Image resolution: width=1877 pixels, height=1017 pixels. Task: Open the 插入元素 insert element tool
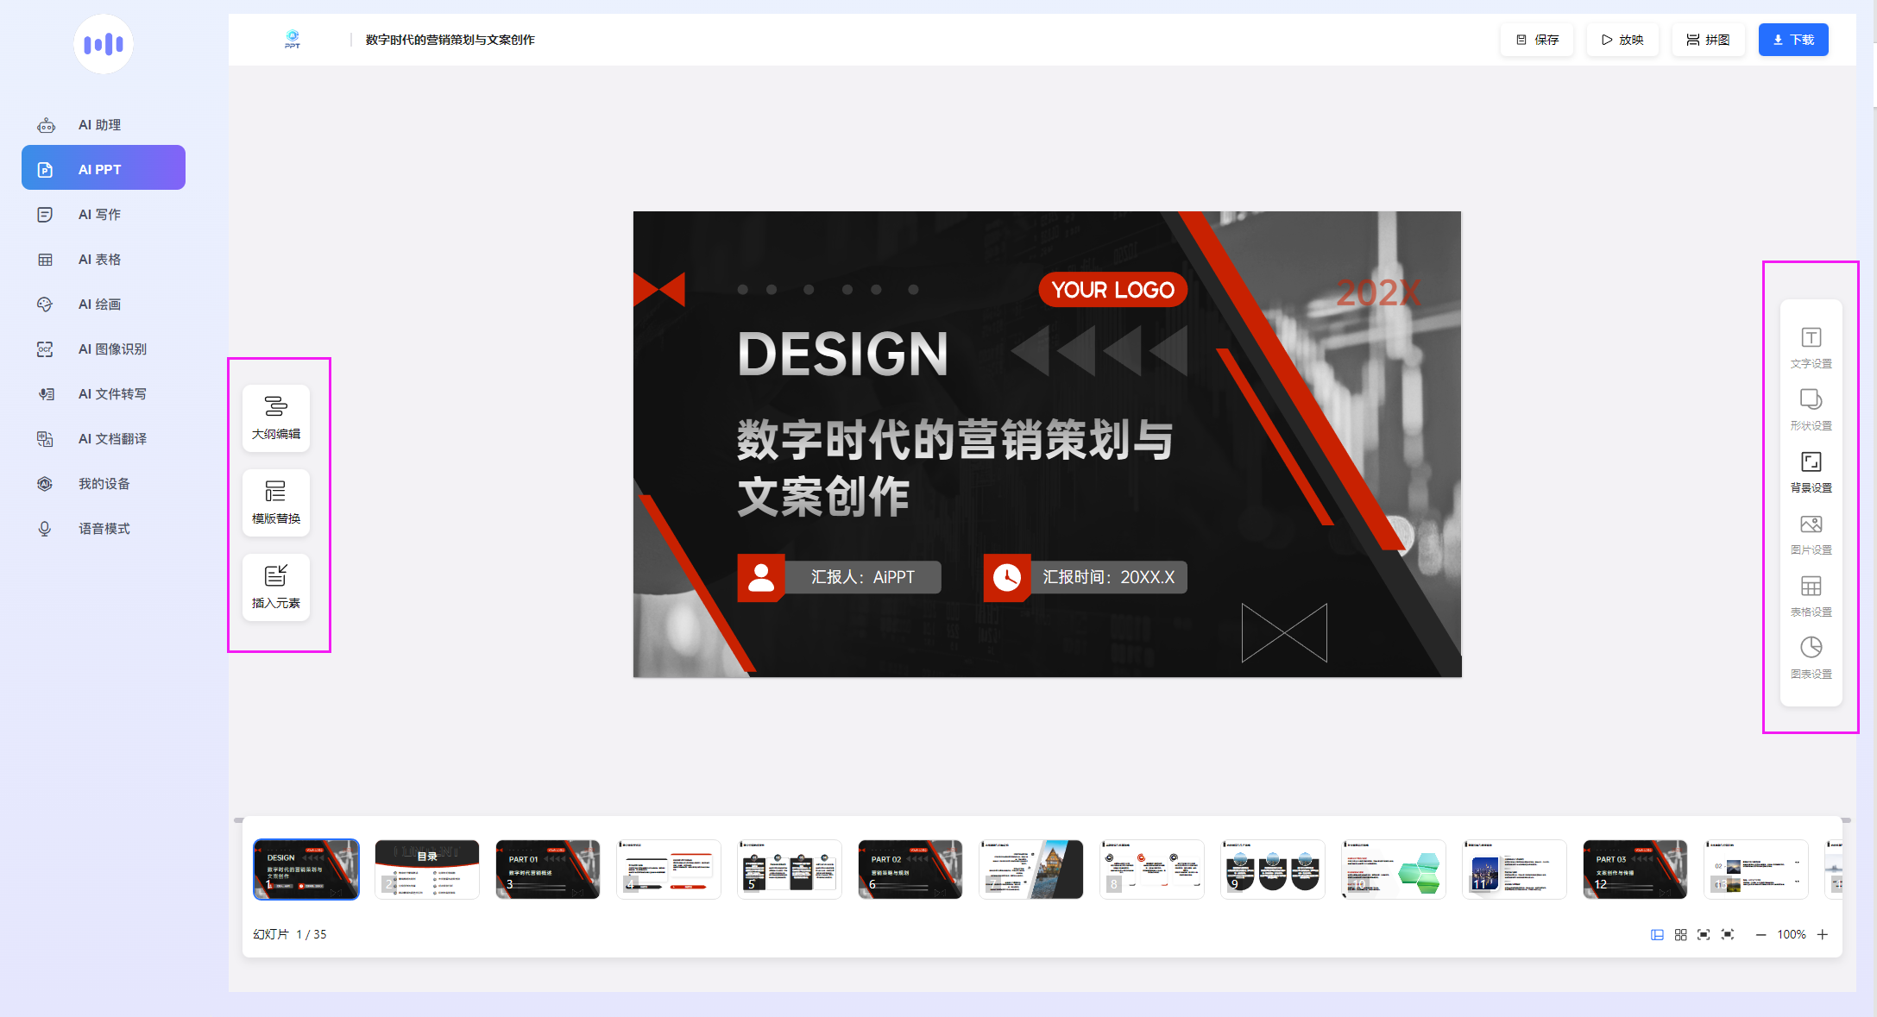[x=276, y=587]
